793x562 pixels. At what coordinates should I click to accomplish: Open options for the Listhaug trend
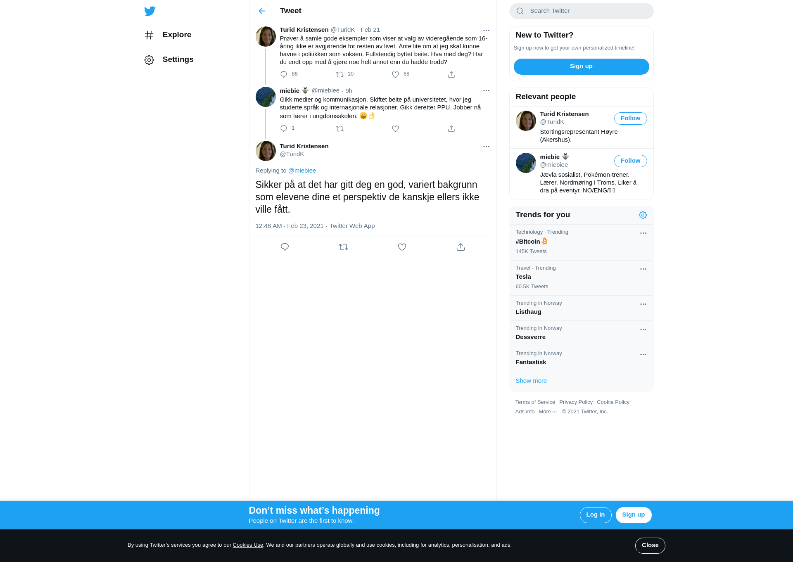click(643, 304)
